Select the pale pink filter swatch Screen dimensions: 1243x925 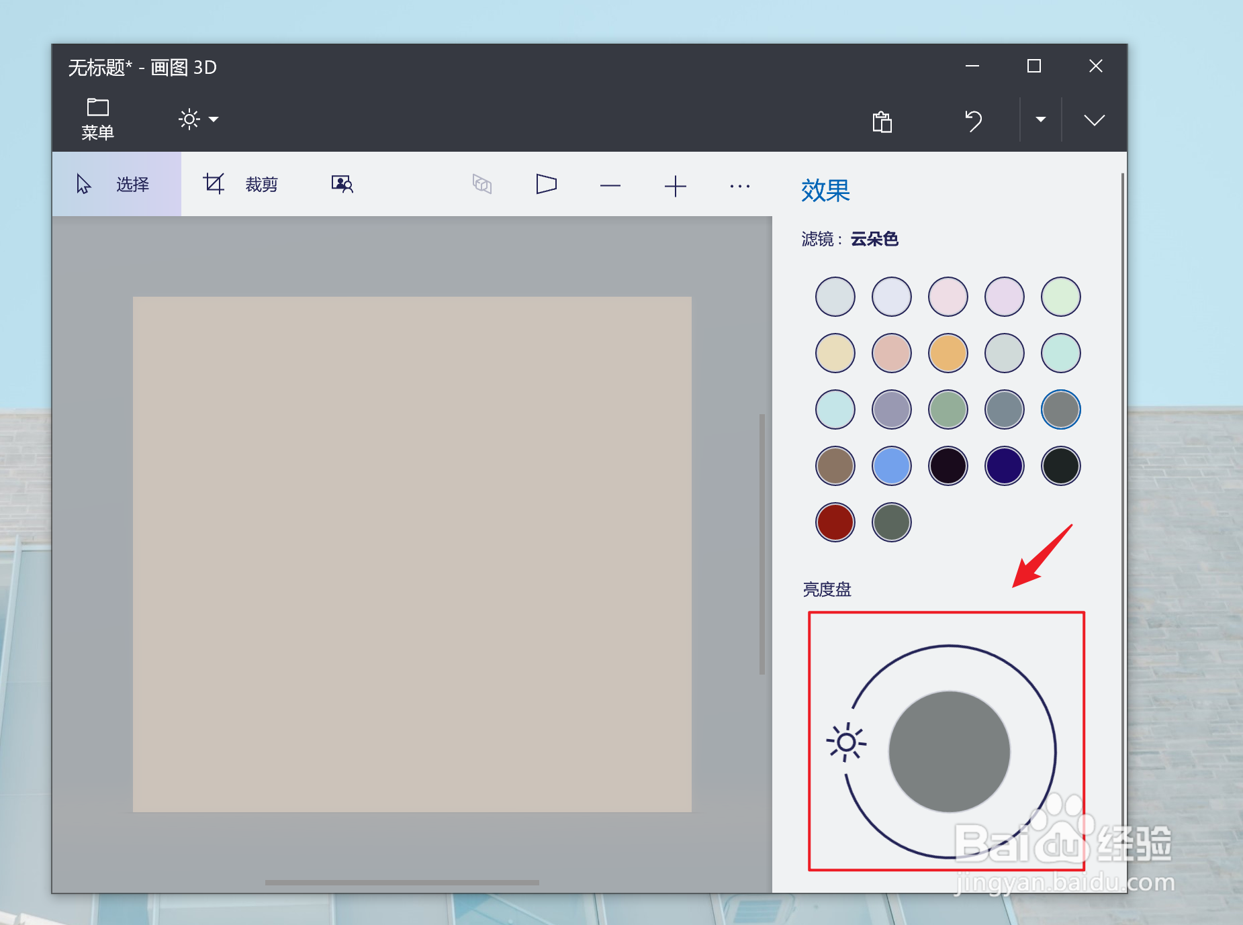[x=948, y=297]
